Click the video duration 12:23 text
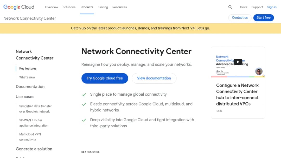The width and height of the screenshot is (281, 158). click(219, 111)
